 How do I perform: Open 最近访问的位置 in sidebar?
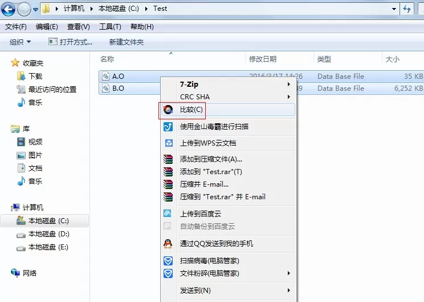click(47, 90)
